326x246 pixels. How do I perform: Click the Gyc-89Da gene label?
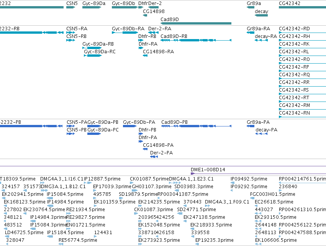[x=94, y=3]
